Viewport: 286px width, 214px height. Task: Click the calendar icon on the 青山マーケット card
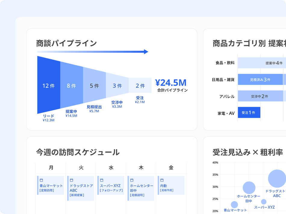42,180
